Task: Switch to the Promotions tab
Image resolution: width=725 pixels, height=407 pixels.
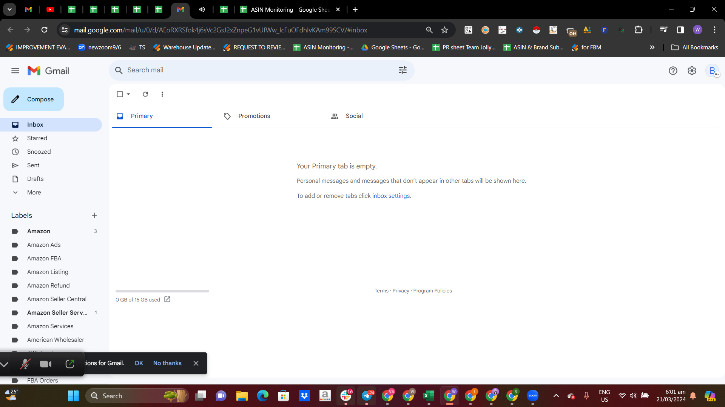Action: tap(269, 116)
